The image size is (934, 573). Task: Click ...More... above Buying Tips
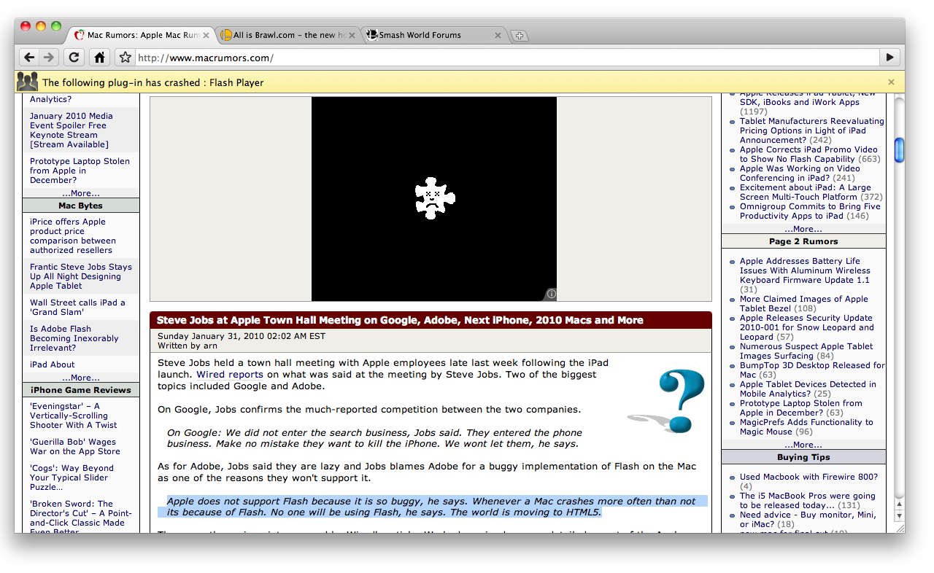point(803,445)
